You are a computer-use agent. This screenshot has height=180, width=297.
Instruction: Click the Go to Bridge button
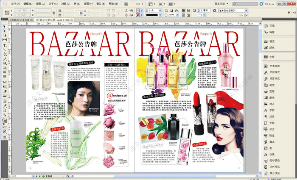click(x=126, y=4)
